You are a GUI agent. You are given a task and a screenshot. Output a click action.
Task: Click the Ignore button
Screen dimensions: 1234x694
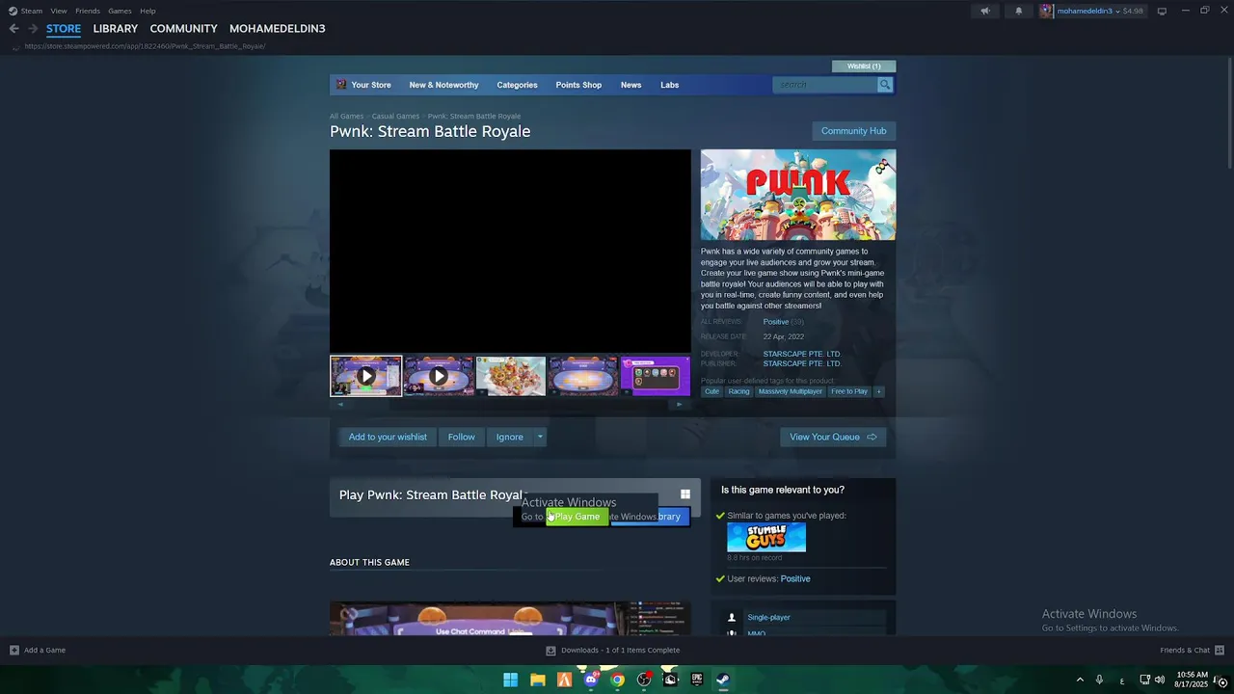pyautogui.click(x=509, y=437)
